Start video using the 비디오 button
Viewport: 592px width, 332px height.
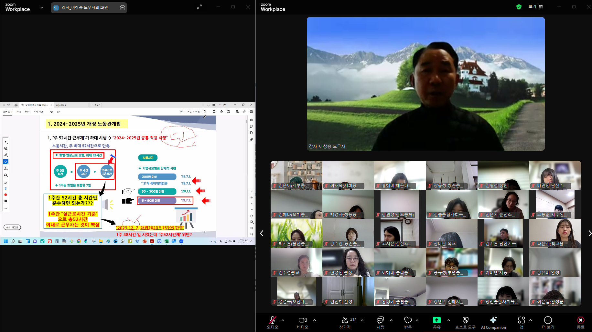pos(303,322)
